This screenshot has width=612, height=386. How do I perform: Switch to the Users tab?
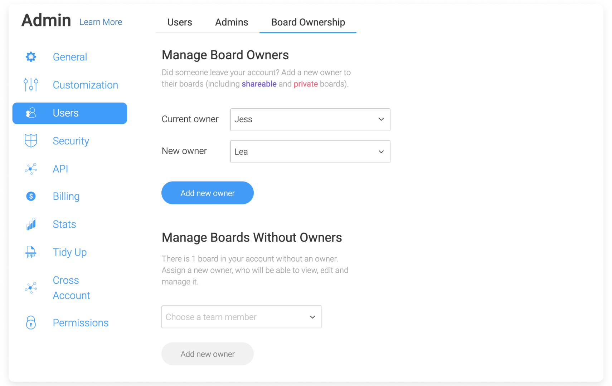click(x=180, y=22)
